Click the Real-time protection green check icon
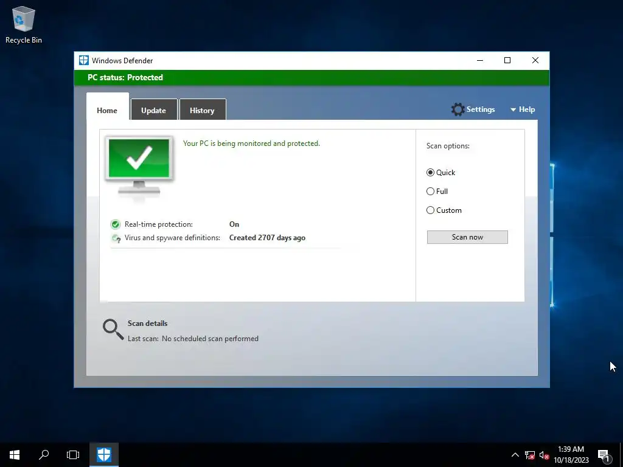This screenshot has width=623, height=467. 115,224
